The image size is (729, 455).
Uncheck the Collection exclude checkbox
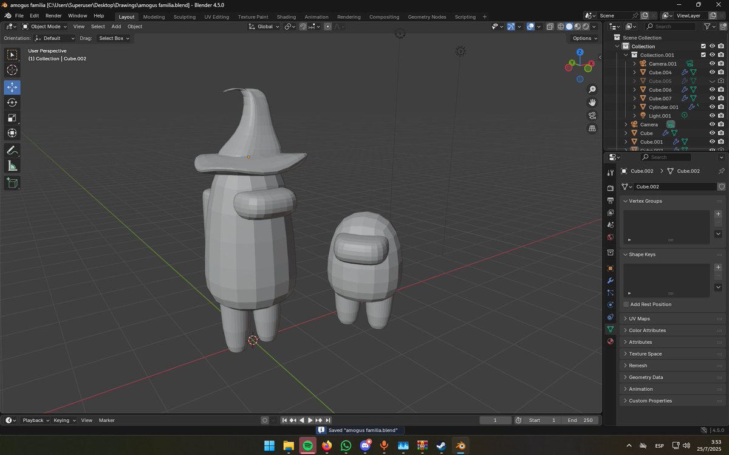click(703, 46)
